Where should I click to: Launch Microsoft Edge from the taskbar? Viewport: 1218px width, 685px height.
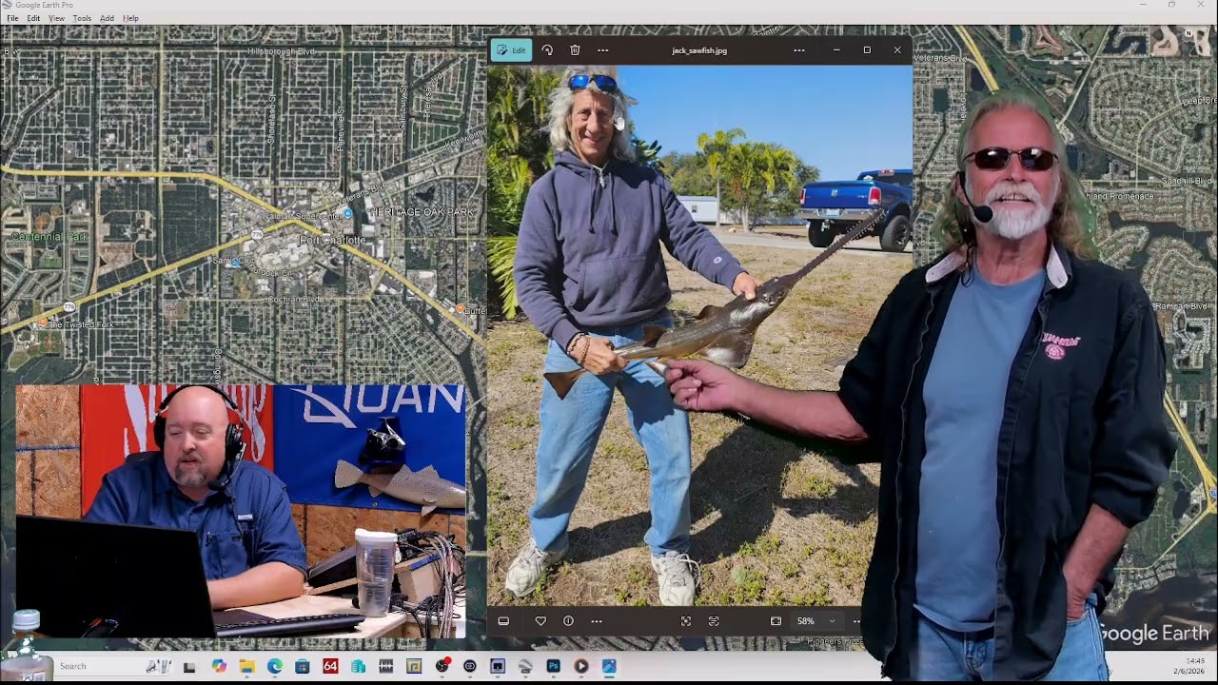tap(274, 667)
